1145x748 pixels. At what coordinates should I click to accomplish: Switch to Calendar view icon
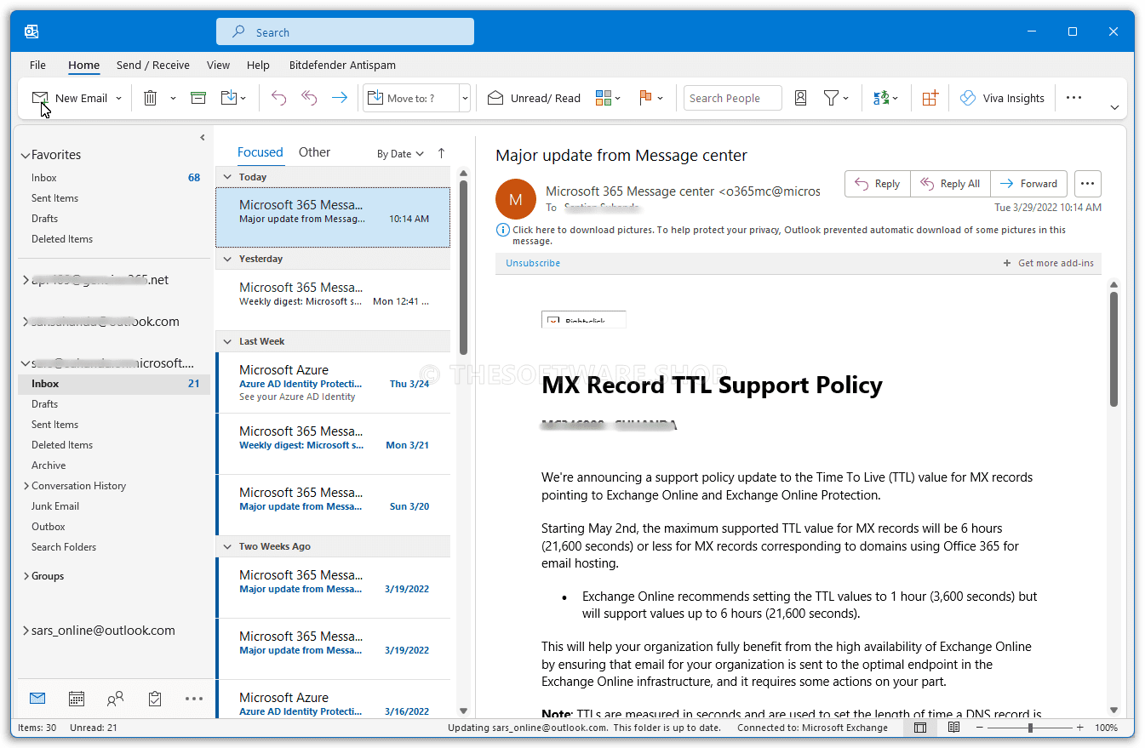[77, 699]
